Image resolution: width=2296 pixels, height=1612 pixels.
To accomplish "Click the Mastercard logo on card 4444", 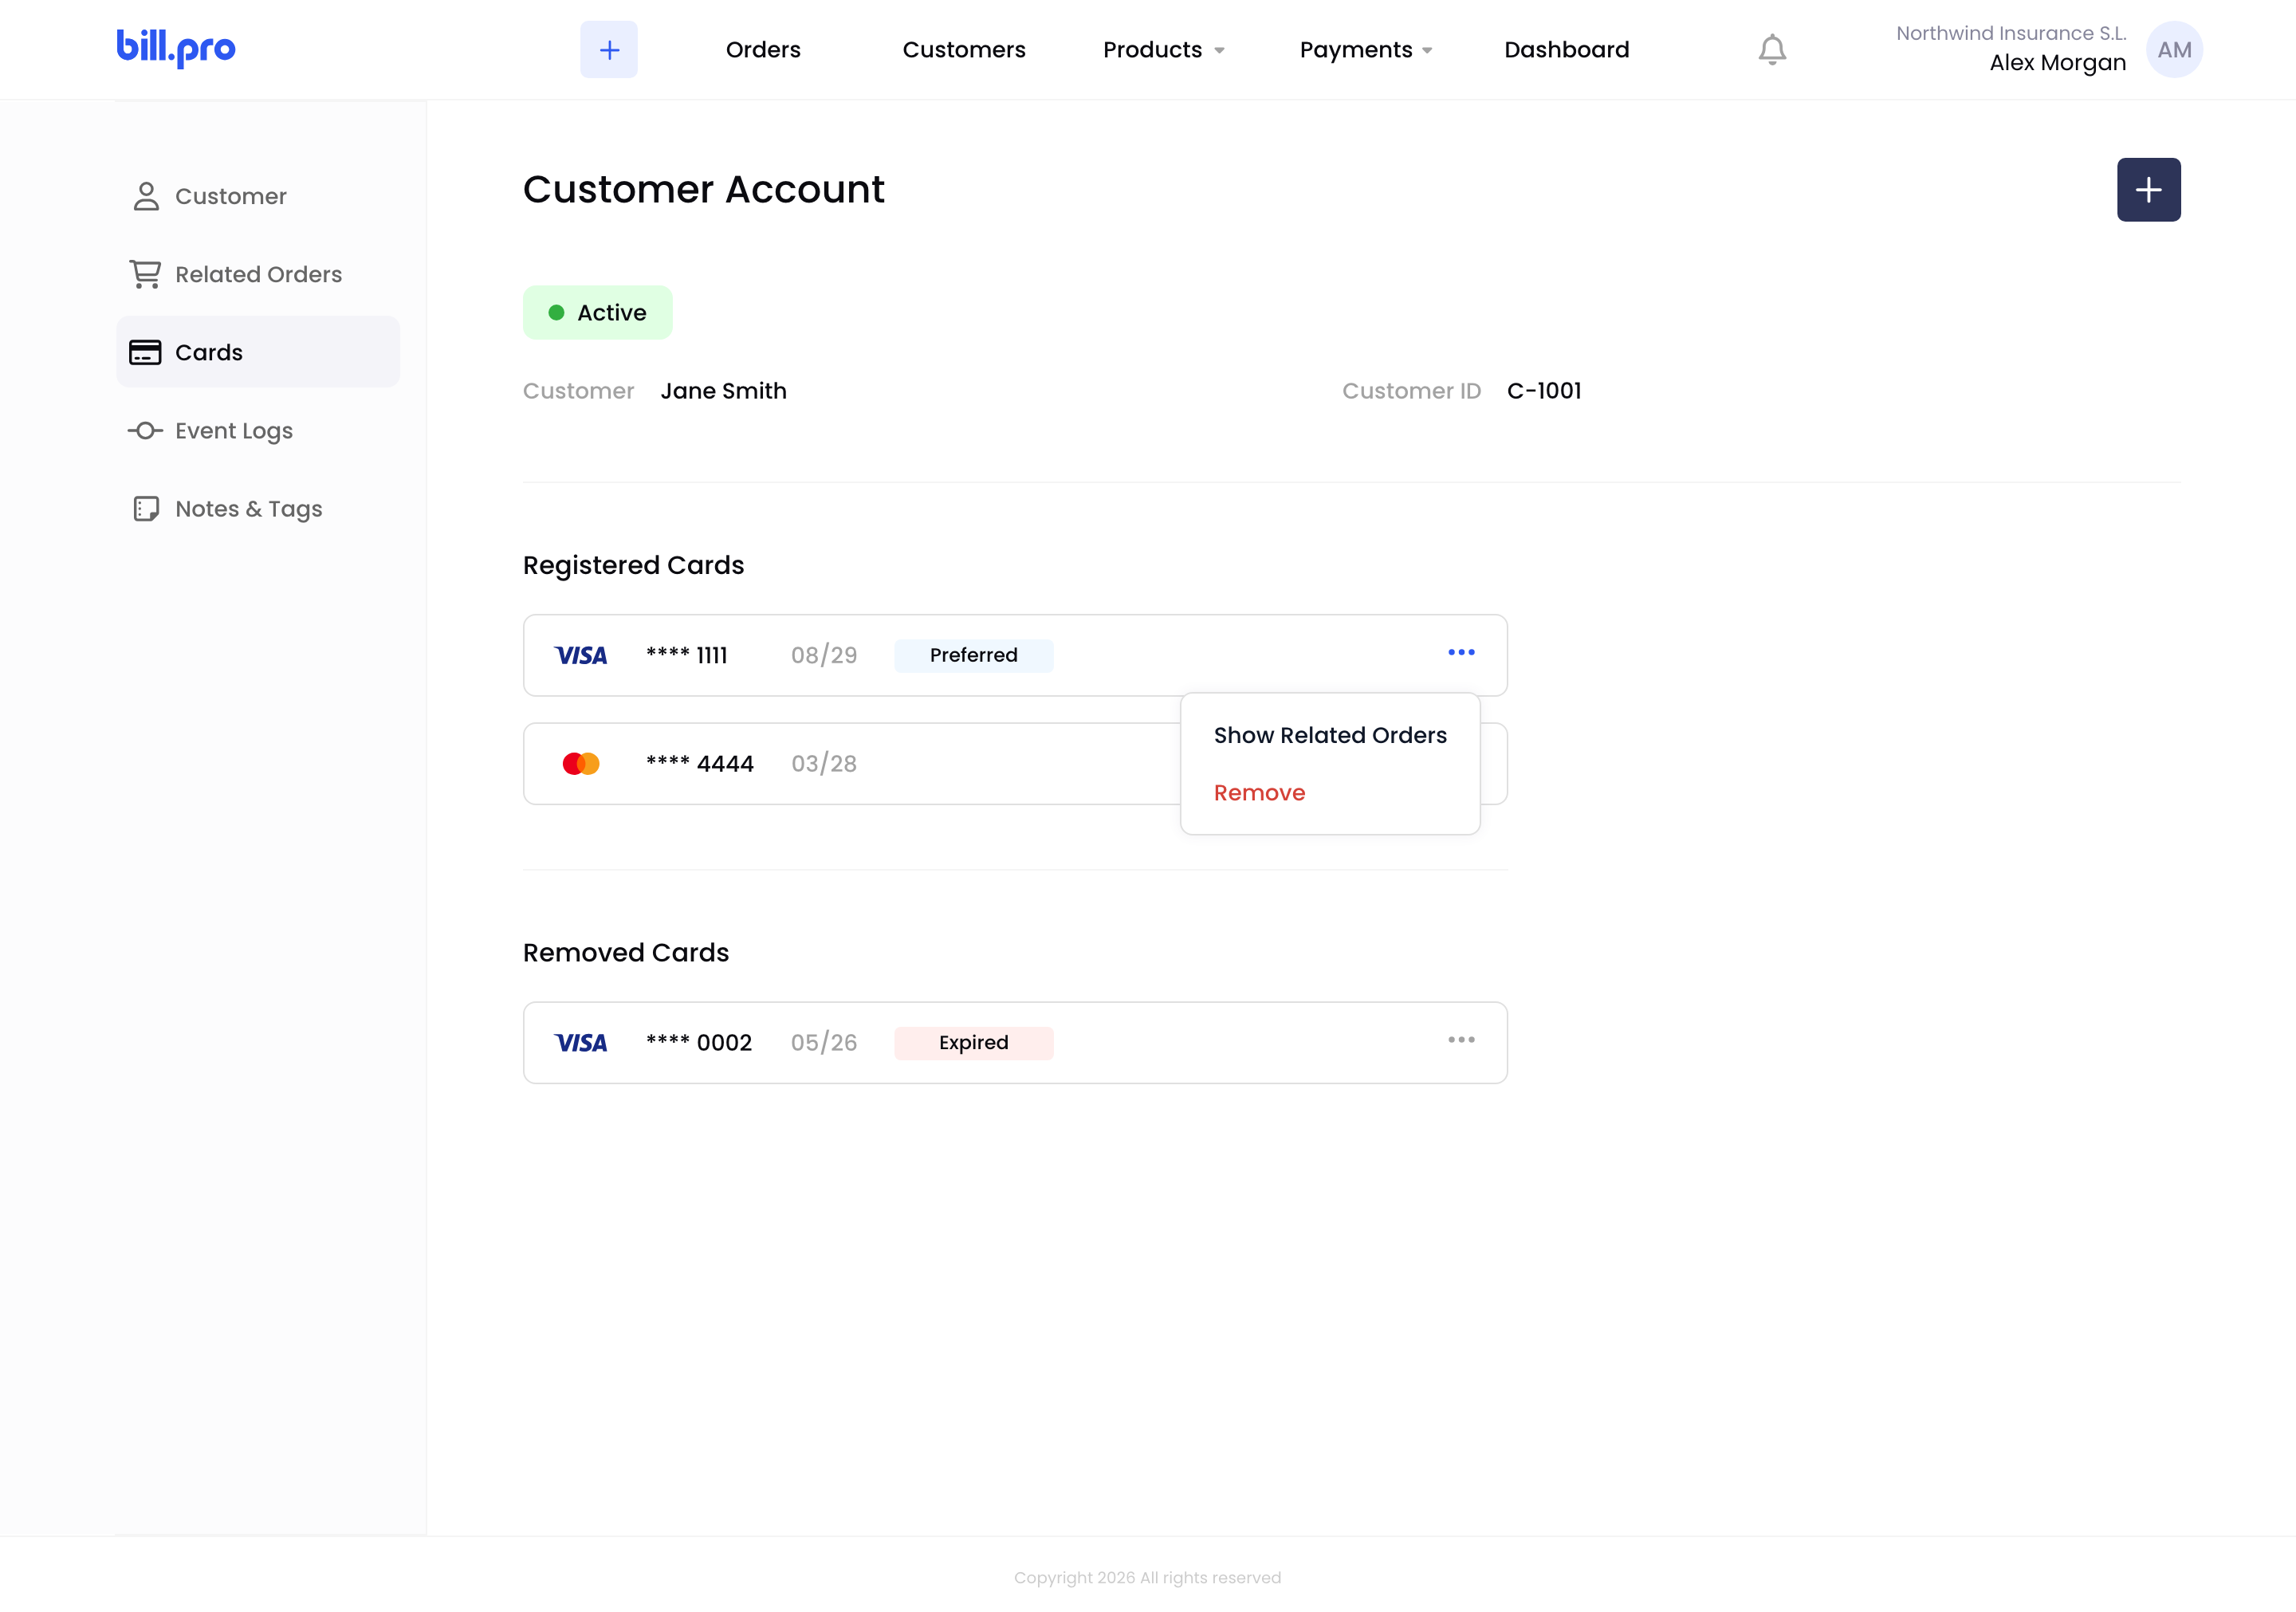I will 581,764.
